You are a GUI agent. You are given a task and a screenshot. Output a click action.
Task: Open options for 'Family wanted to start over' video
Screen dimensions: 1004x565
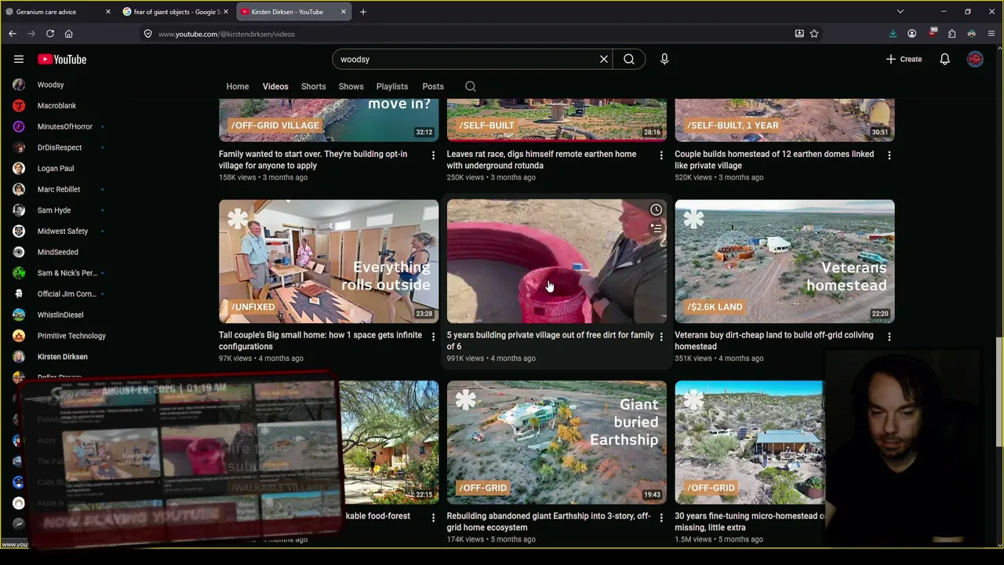tap(433, 155)
